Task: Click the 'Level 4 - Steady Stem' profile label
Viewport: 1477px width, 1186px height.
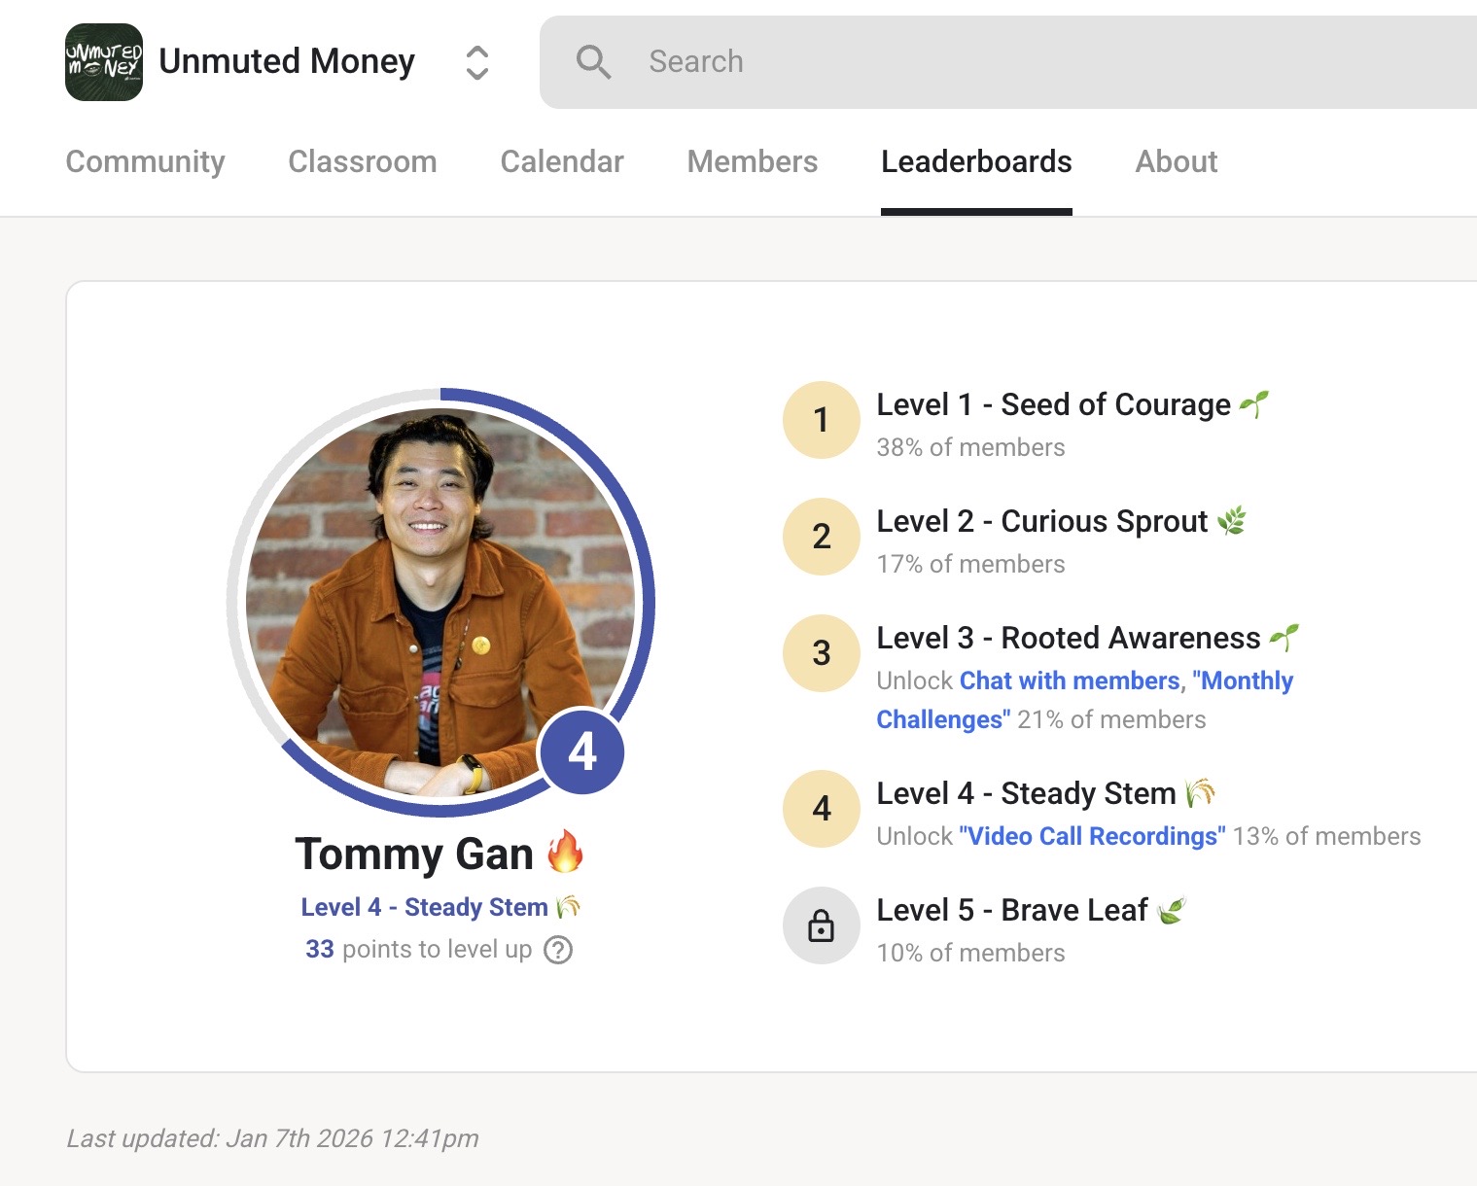Action: click(x=425, y=907)
